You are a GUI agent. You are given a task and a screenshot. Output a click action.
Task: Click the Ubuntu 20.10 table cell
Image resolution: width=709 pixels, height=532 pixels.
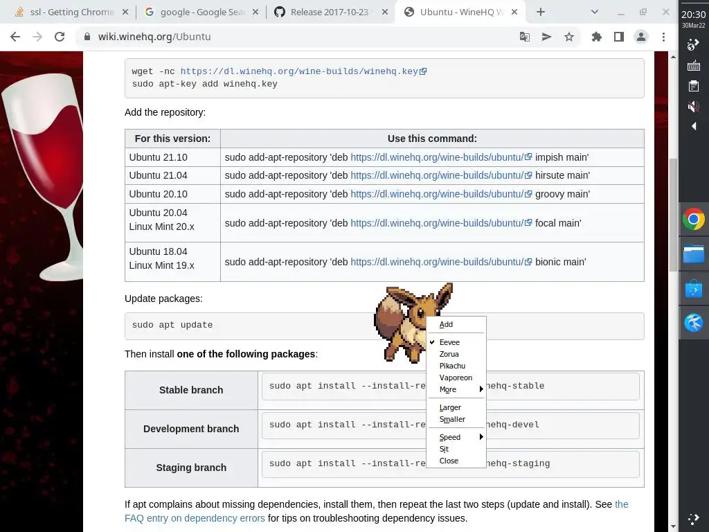[x=172, y=194]
